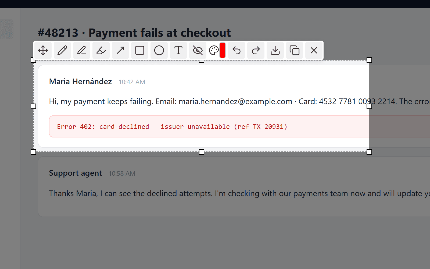
Task: Select the Ellipse shape tool
Action: (x=159, y=50)
